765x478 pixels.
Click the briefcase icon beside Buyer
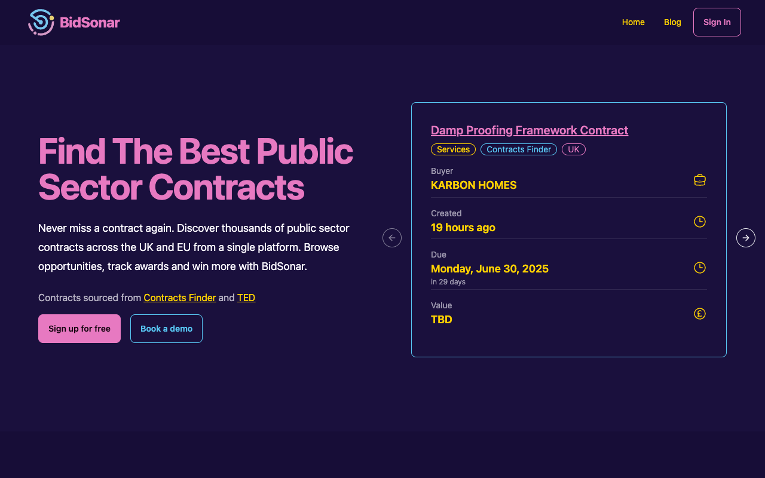pyautogui.click(x=700, y=179)
